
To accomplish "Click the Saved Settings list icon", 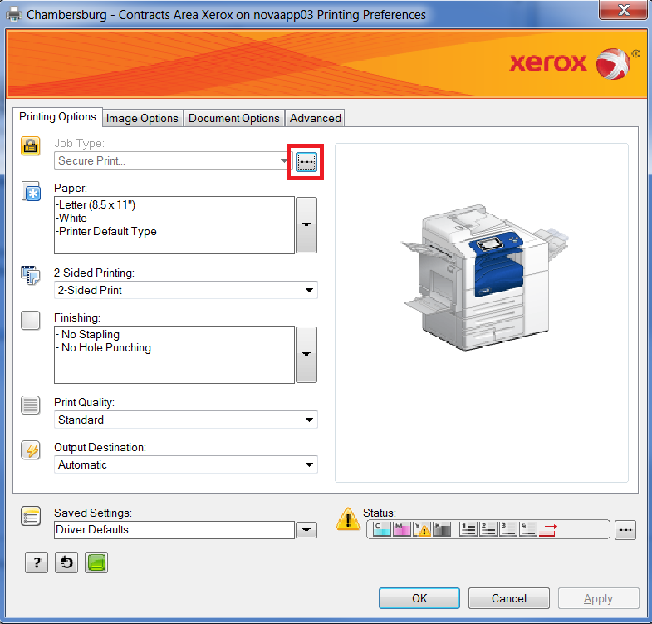I will [x=31, y=516].
